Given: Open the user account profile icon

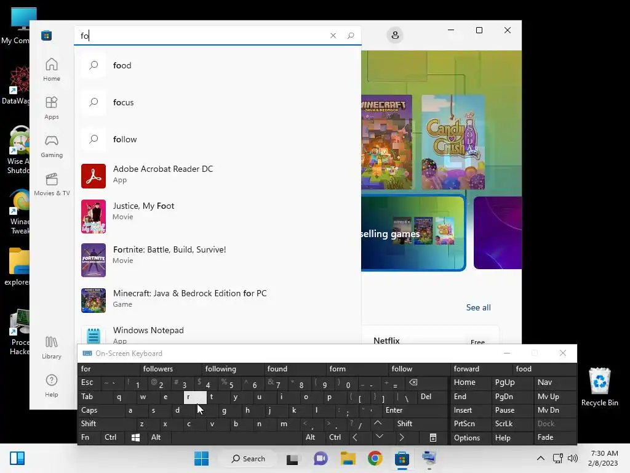Looking at the screenshot, I should tap(395, 35).
